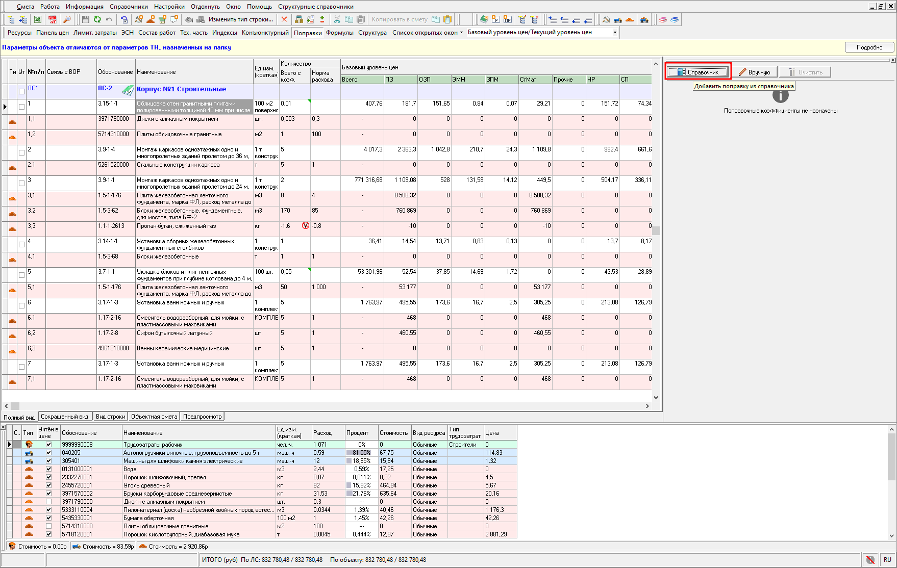
Task: Click the Cut scissors icon
Action: (337, 19)
